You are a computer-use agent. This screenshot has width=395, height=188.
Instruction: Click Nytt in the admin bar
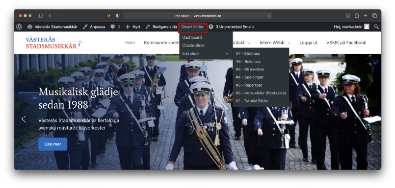click(133, 26)
